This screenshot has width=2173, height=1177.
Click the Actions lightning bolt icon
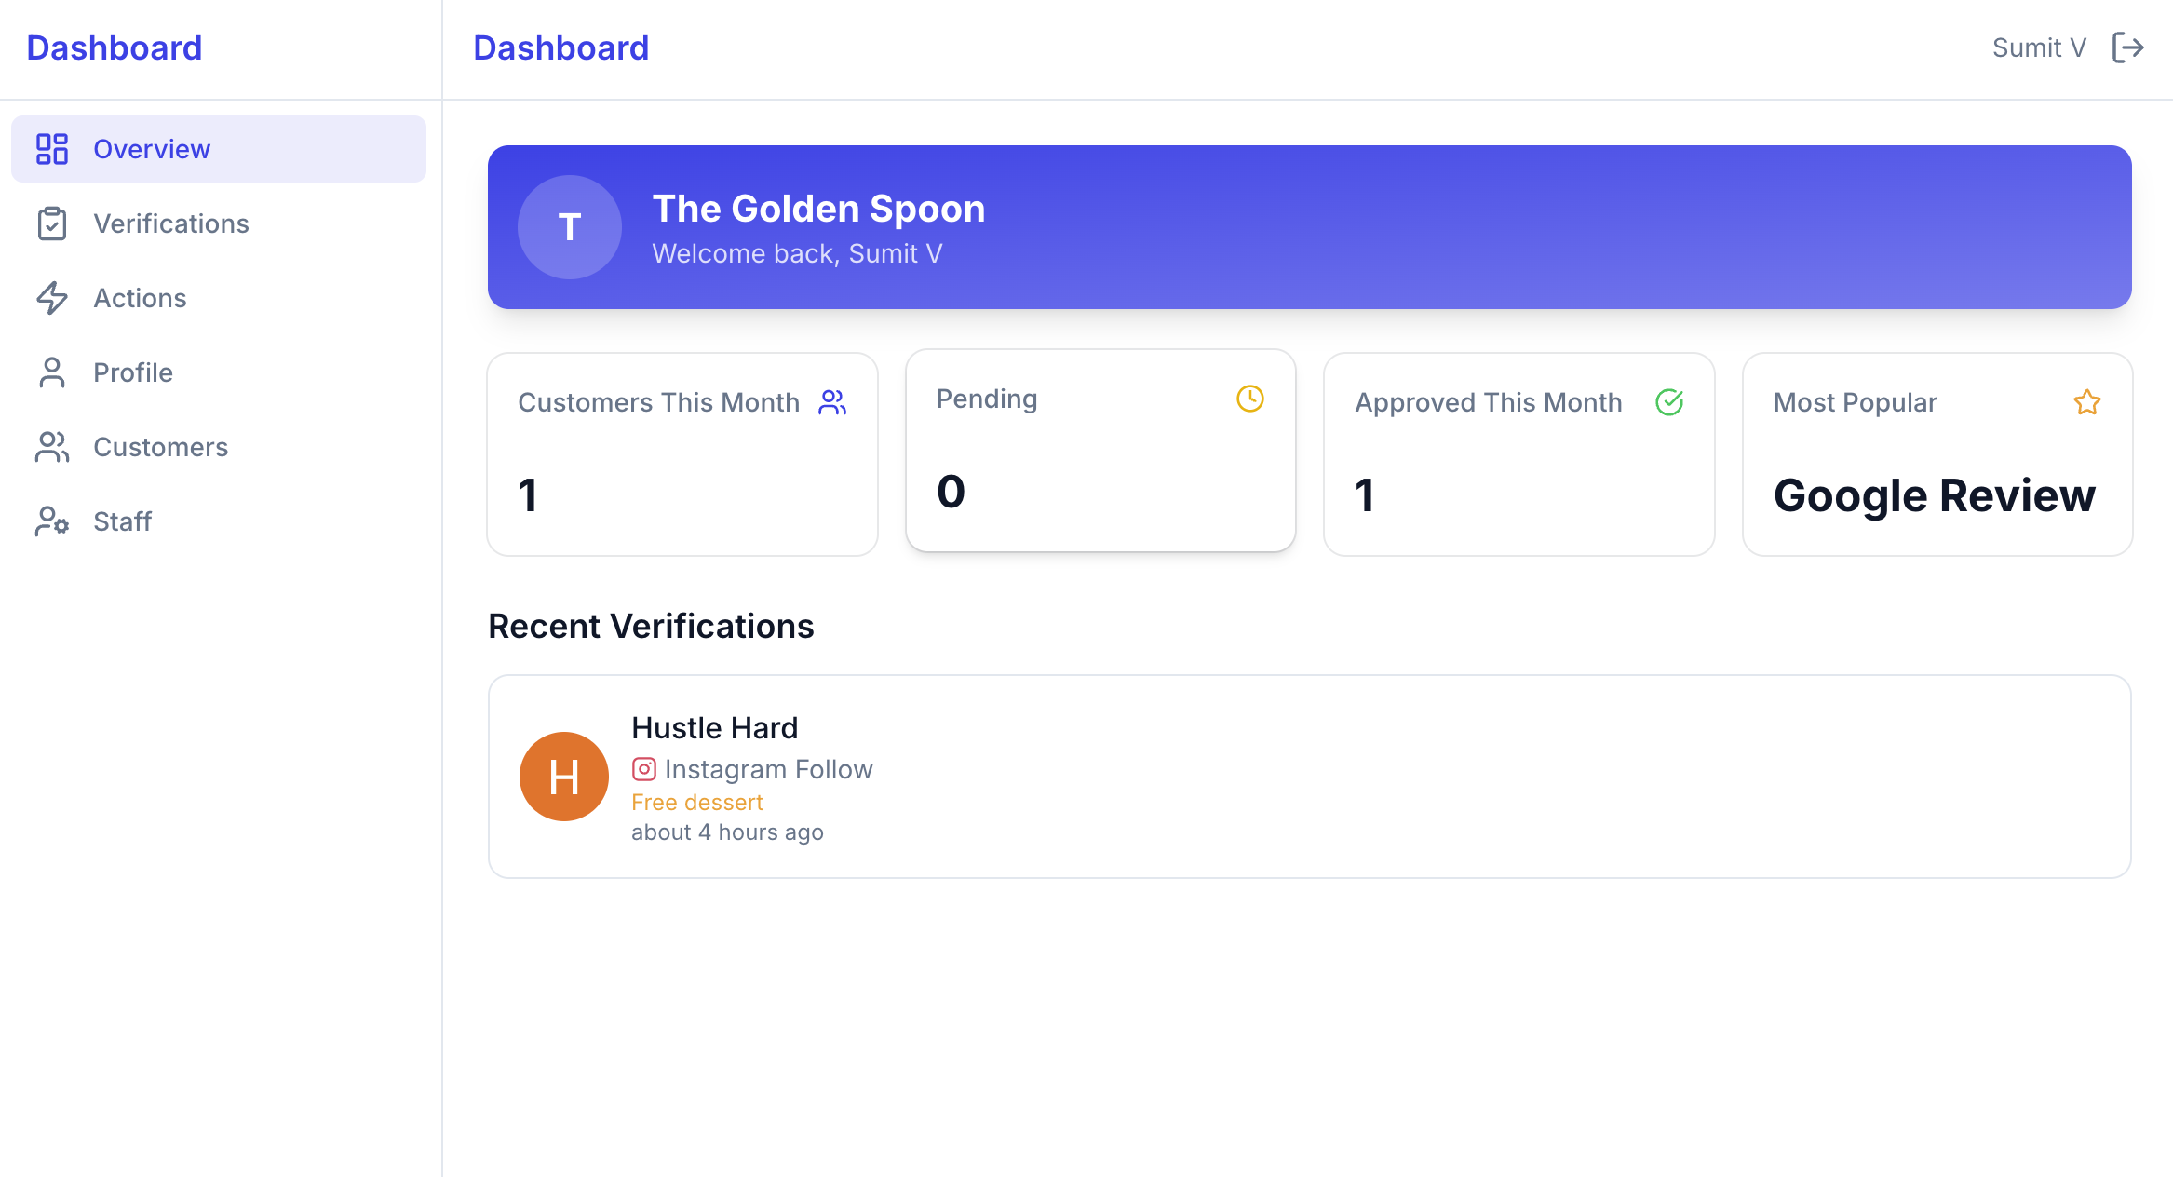[x=52, y=298]
